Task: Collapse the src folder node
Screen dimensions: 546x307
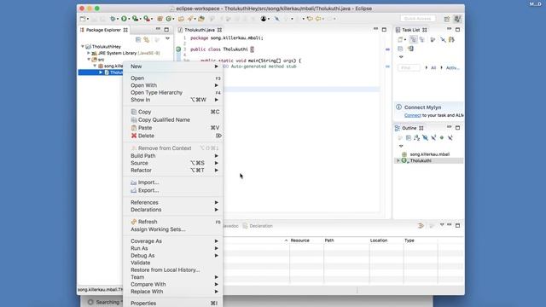Action: point(89,60)
